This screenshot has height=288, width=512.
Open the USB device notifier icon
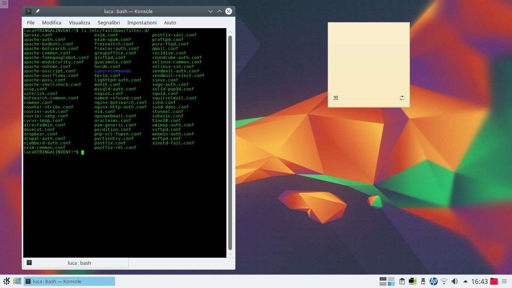(x=423, y=281)
